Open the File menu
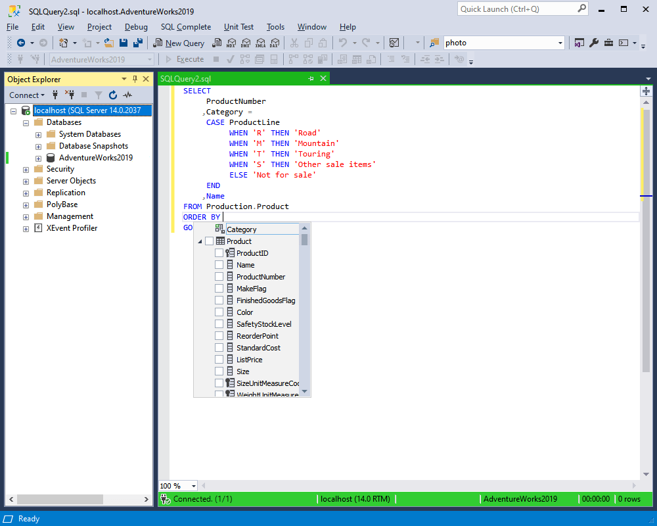The width and height of the screenshot is (657, 526). pyautogui.click(x=12, y=27)
